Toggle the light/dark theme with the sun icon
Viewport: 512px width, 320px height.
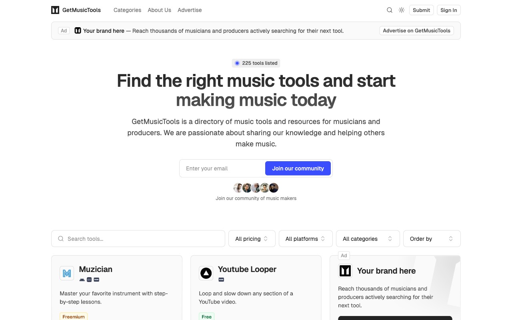pos(402,10)
